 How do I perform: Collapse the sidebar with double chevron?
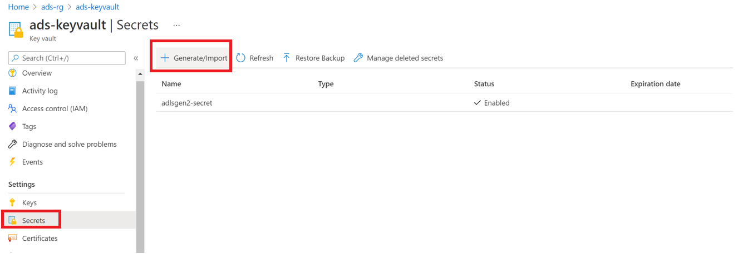(x=136, y=58)
